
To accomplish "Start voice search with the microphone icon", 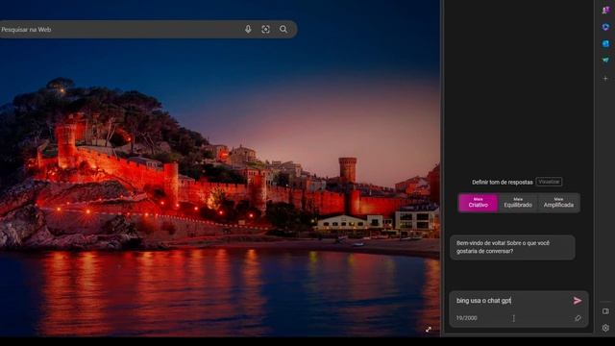I will [x=248, y=30].
